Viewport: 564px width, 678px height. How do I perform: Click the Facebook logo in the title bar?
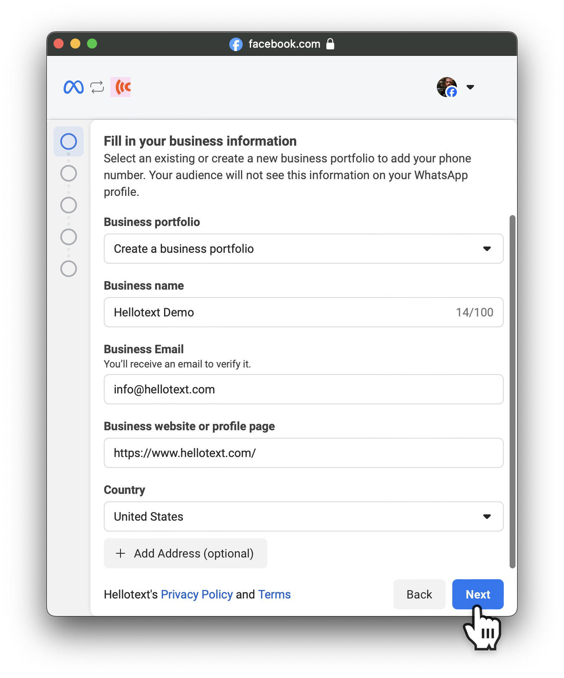pos(236,44)
